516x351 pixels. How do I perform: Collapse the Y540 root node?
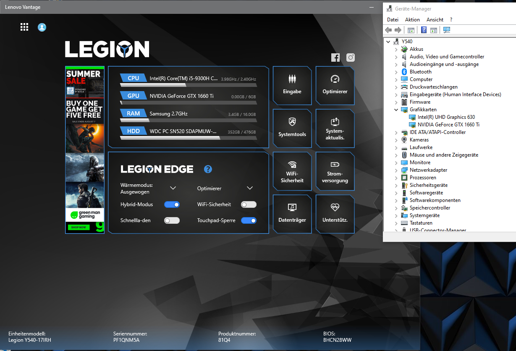tap(388, 42)
